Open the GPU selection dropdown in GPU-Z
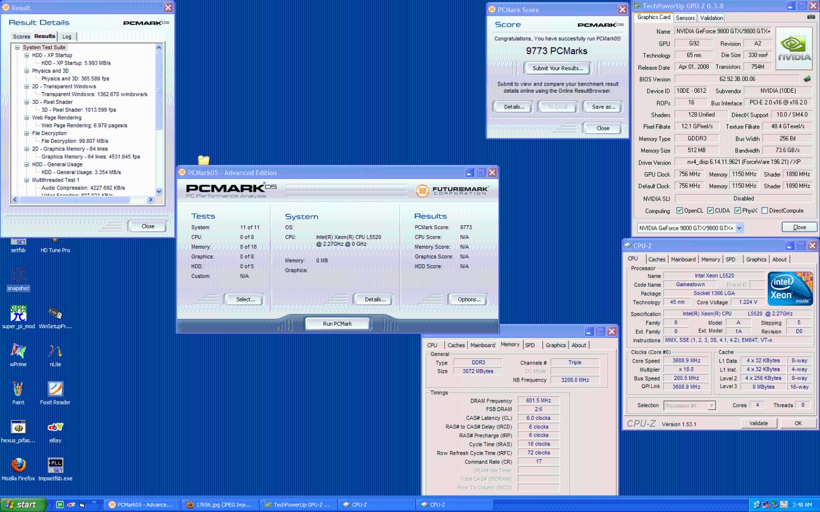The image size is (820, 512). click(x=740, y=228)
